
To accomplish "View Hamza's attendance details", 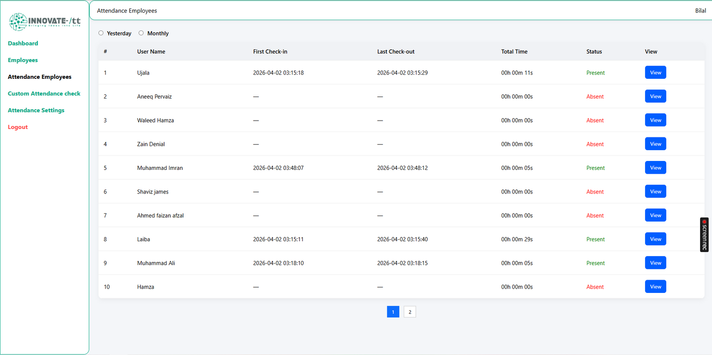I will (655, 286).
